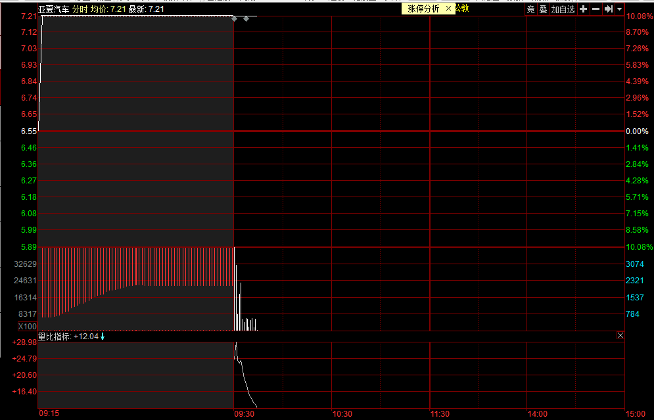Click the jump-to-end arrow icon

point(609,9)
